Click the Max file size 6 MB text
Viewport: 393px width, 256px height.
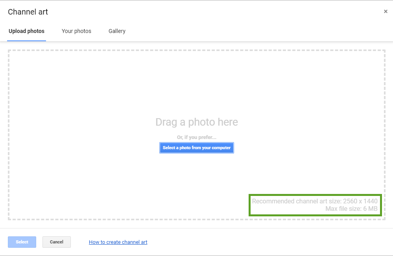[x=351, y=209]
